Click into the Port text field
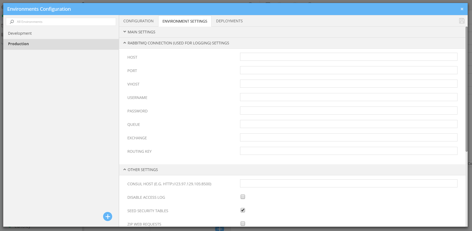This screenshot has width=472, height=231. [348, 70]
